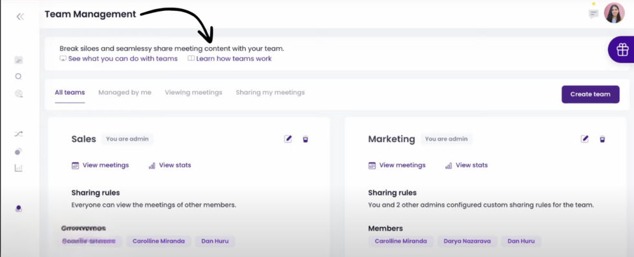Switch to Viewing meetings tab
Screen dimensions: 634x257
tap(193, 93)
